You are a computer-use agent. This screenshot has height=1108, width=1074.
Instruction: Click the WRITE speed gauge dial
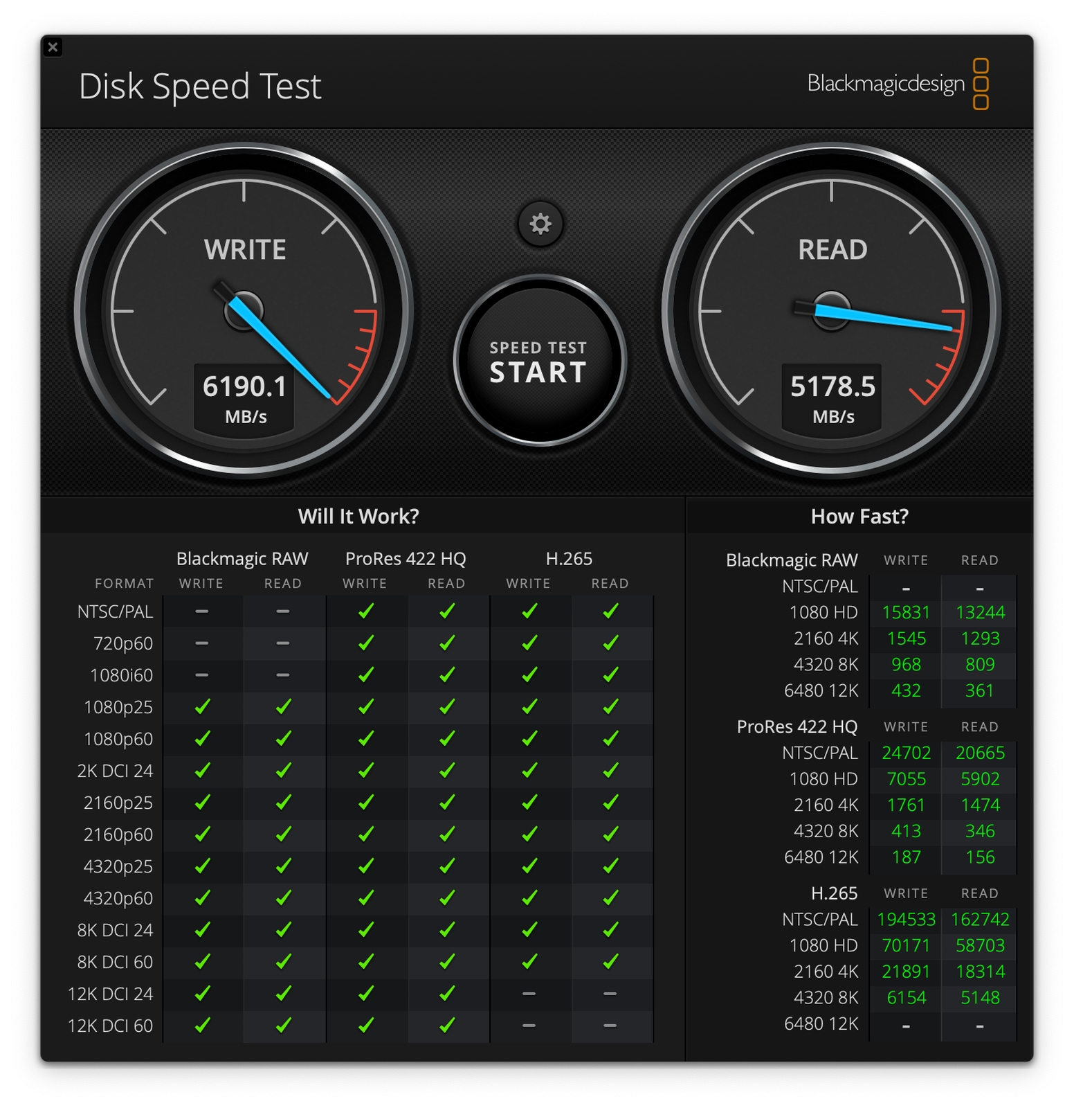[244, 311]
